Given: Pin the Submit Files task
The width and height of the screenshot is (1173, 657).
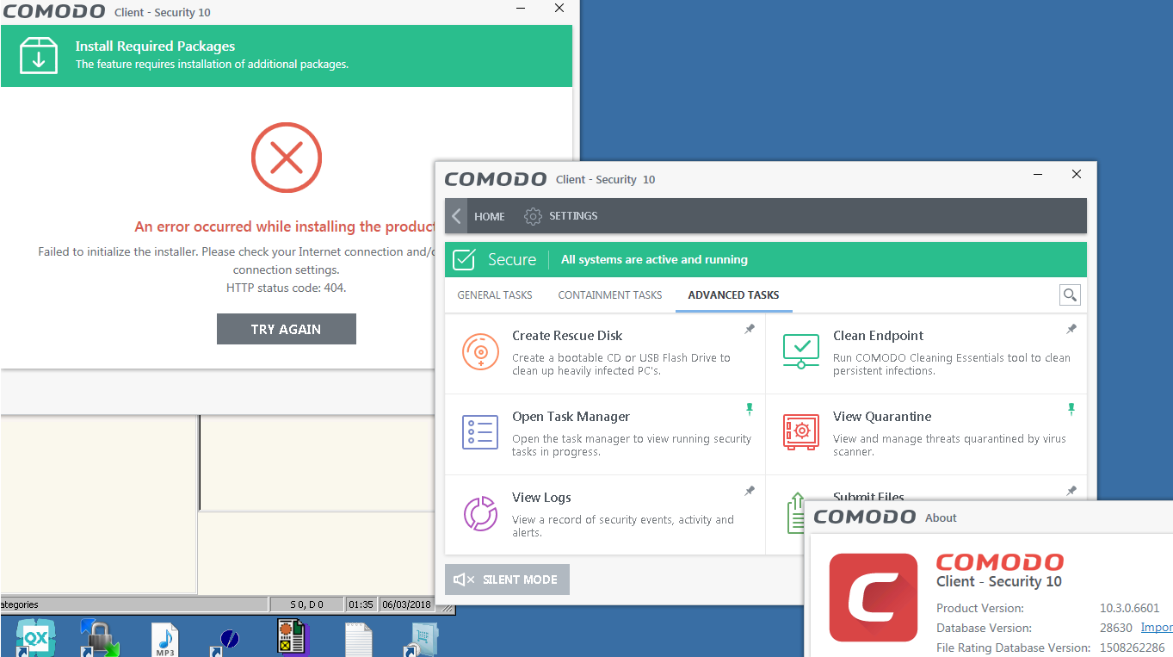Looking at the screenshot, I should [1071, 491].
